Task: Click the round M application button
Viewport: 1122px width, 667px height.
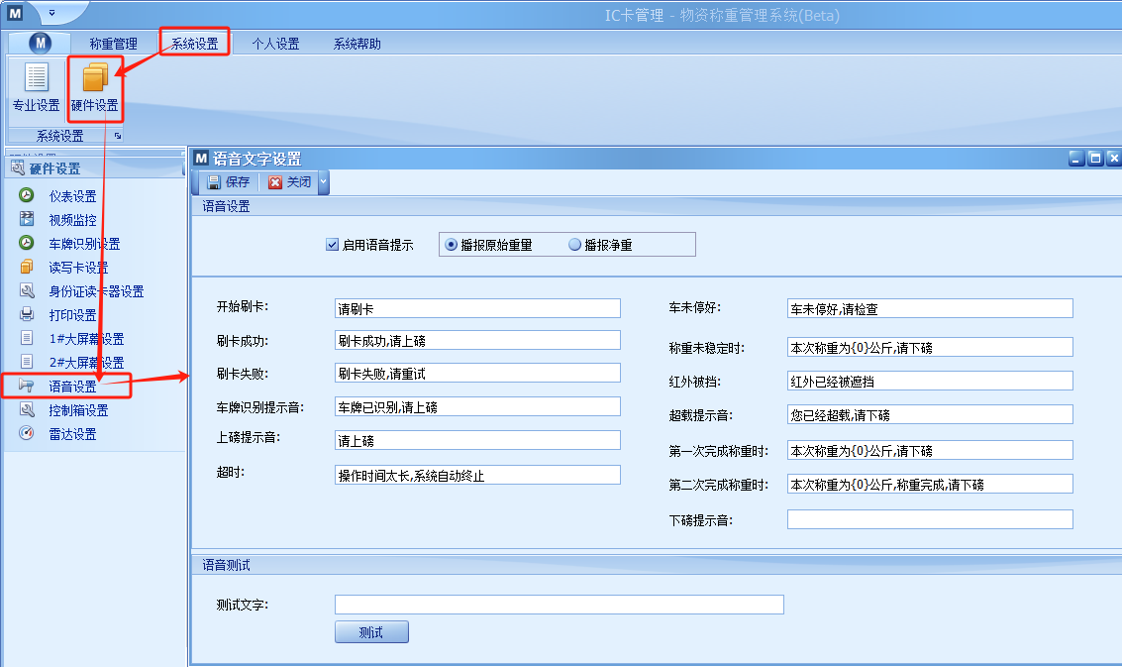Action: click(40, 43)
